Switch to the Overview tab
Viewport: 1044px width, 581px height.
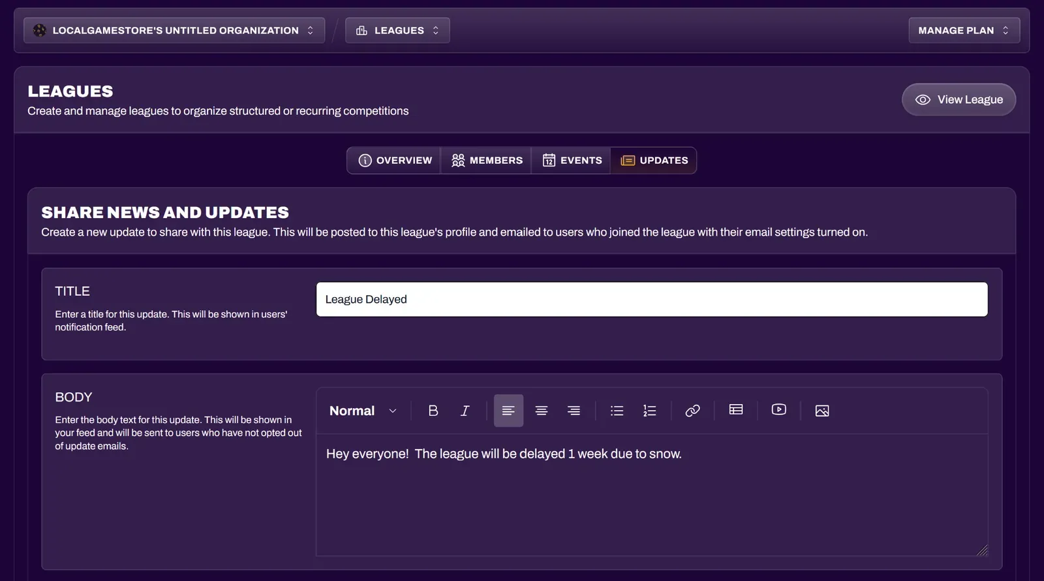395,161
